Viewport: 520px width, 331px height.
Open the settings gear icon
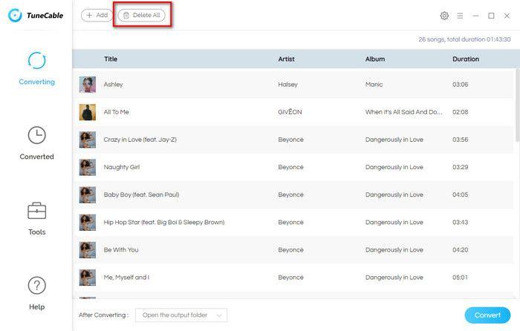point(444,16)
